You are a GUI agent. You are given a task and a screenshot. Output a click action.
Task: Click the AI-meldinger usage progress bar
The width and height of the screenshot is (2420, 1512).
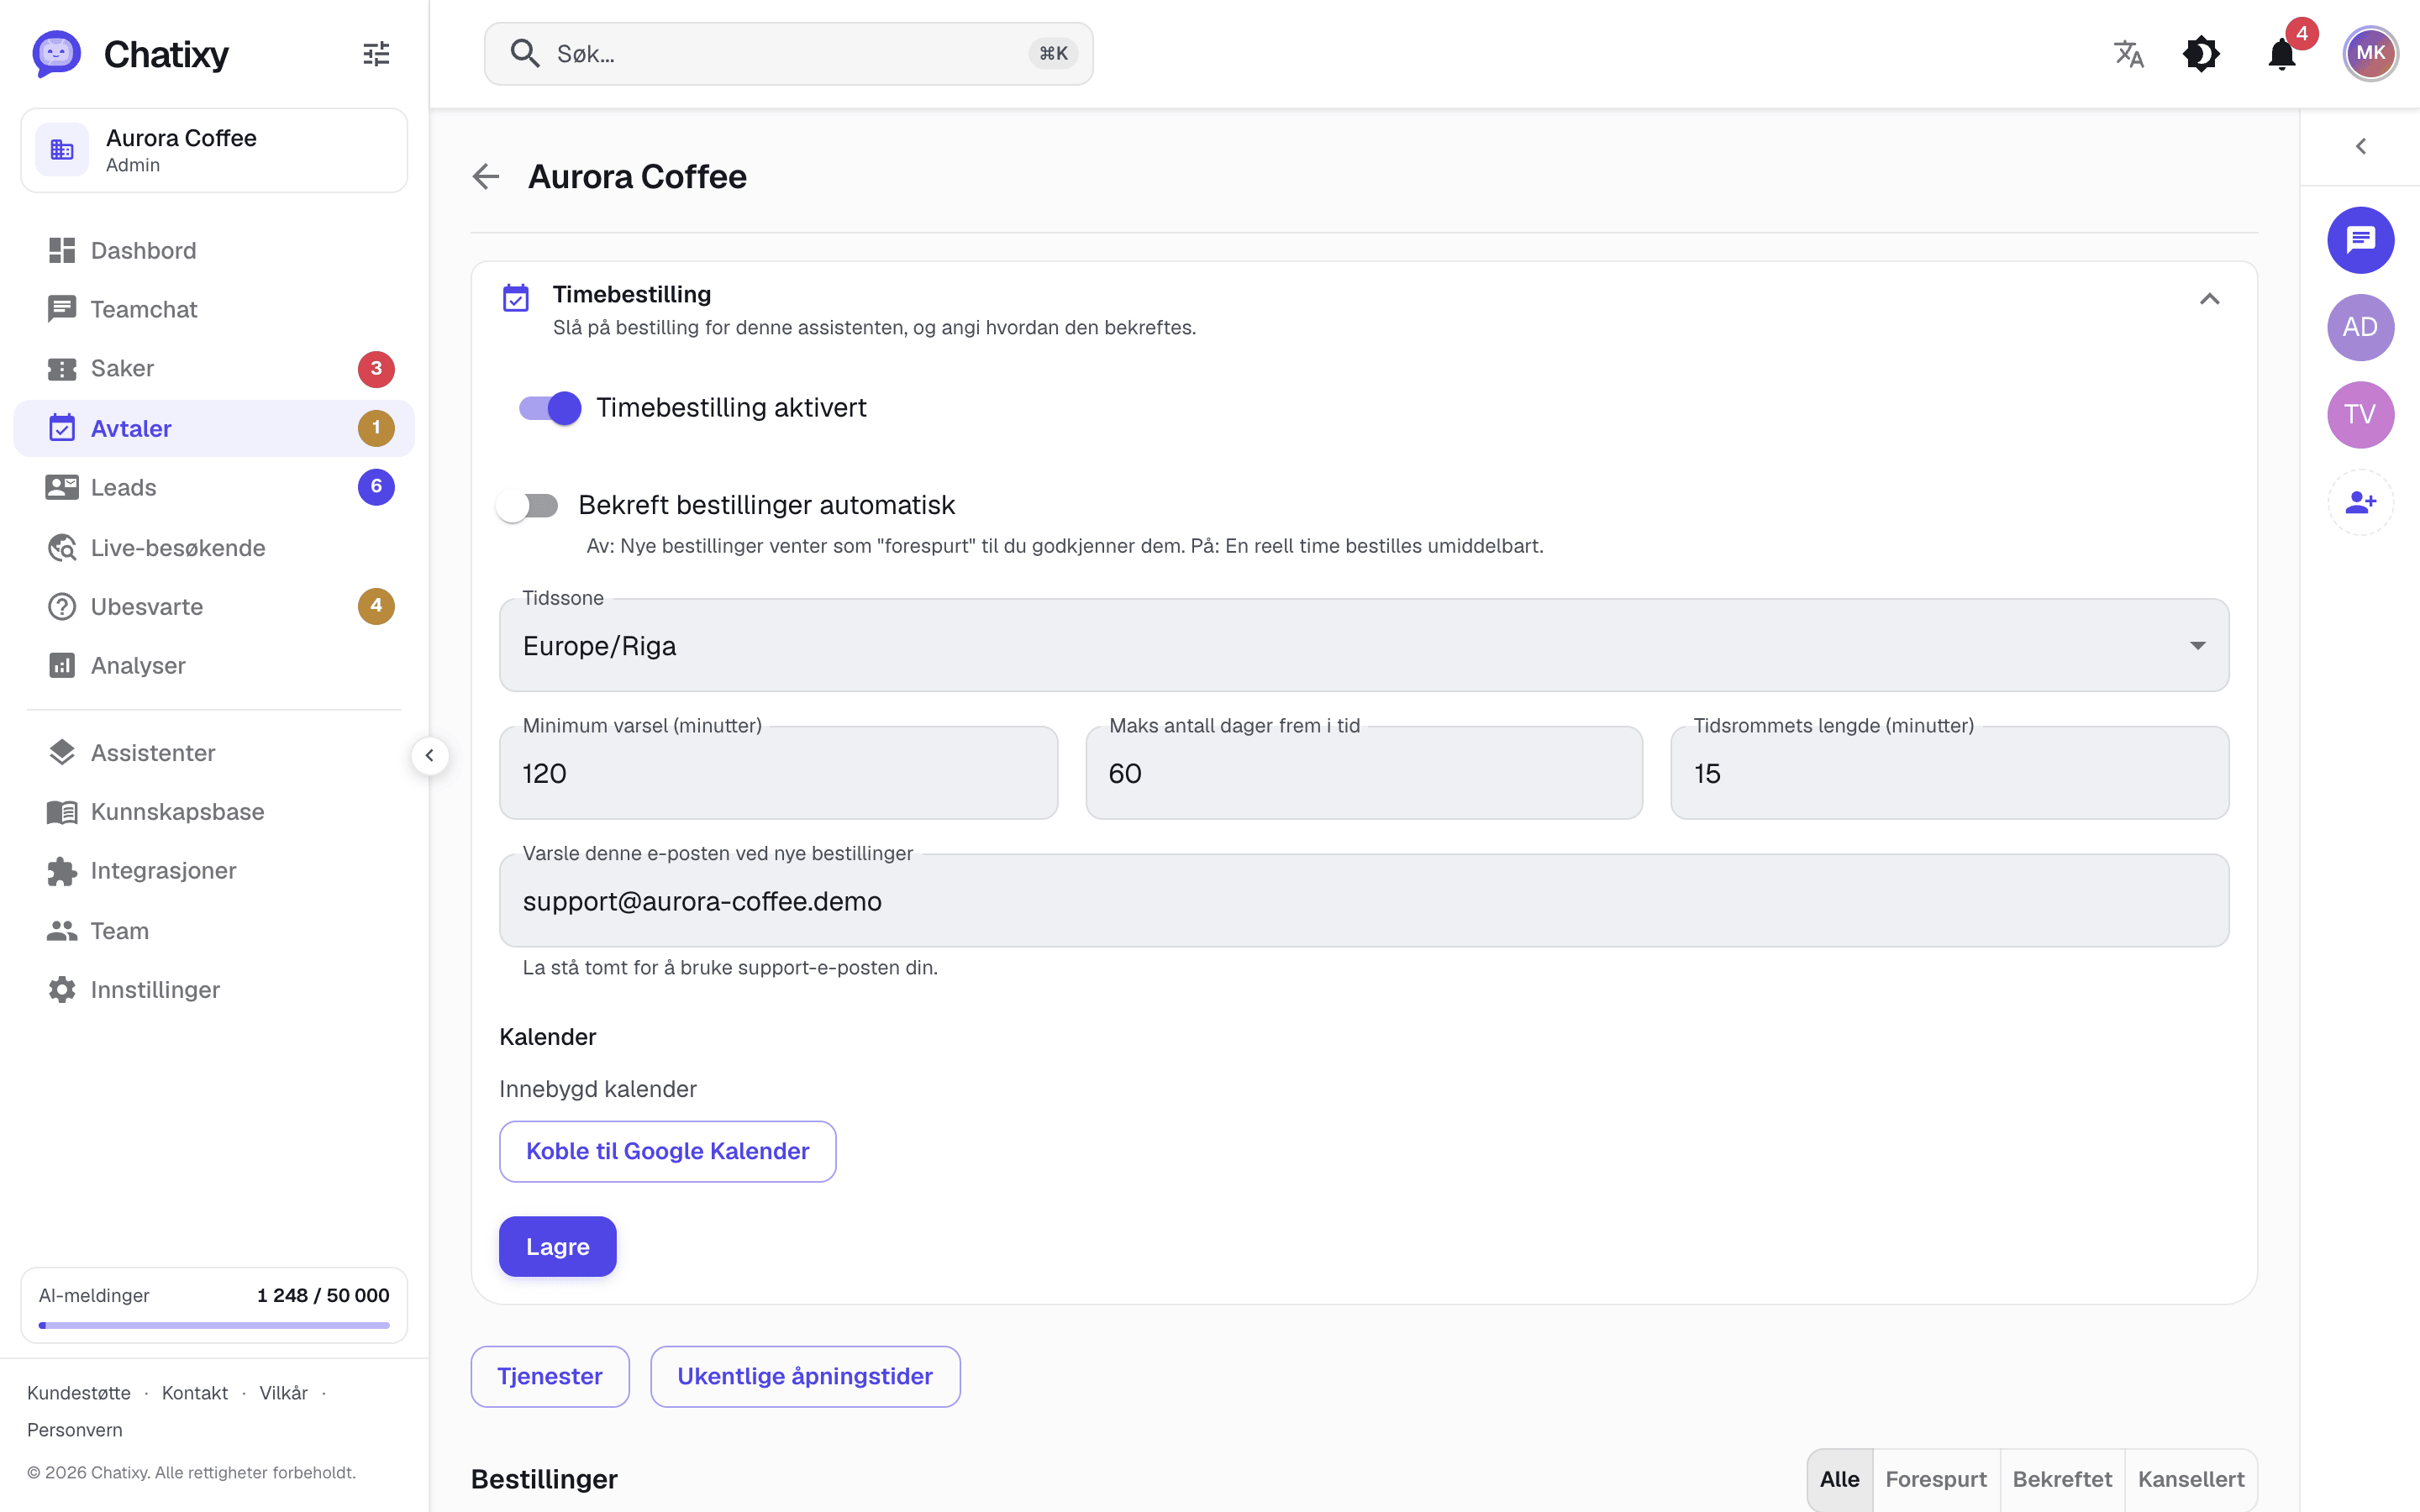214,1326
